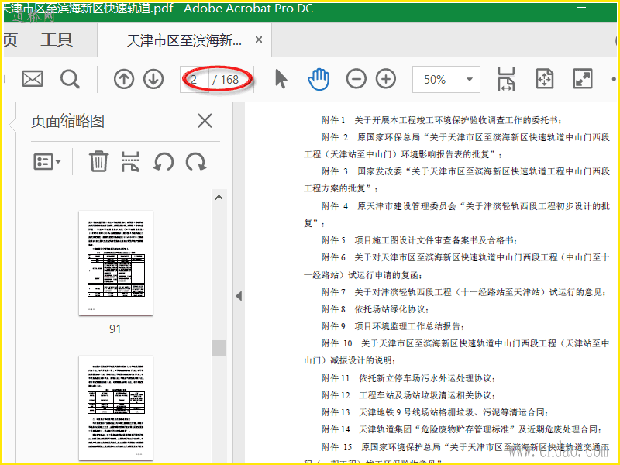Rotate page counterclockwise
The height and width of the screenshot is (465, 620).
[164, 162]
